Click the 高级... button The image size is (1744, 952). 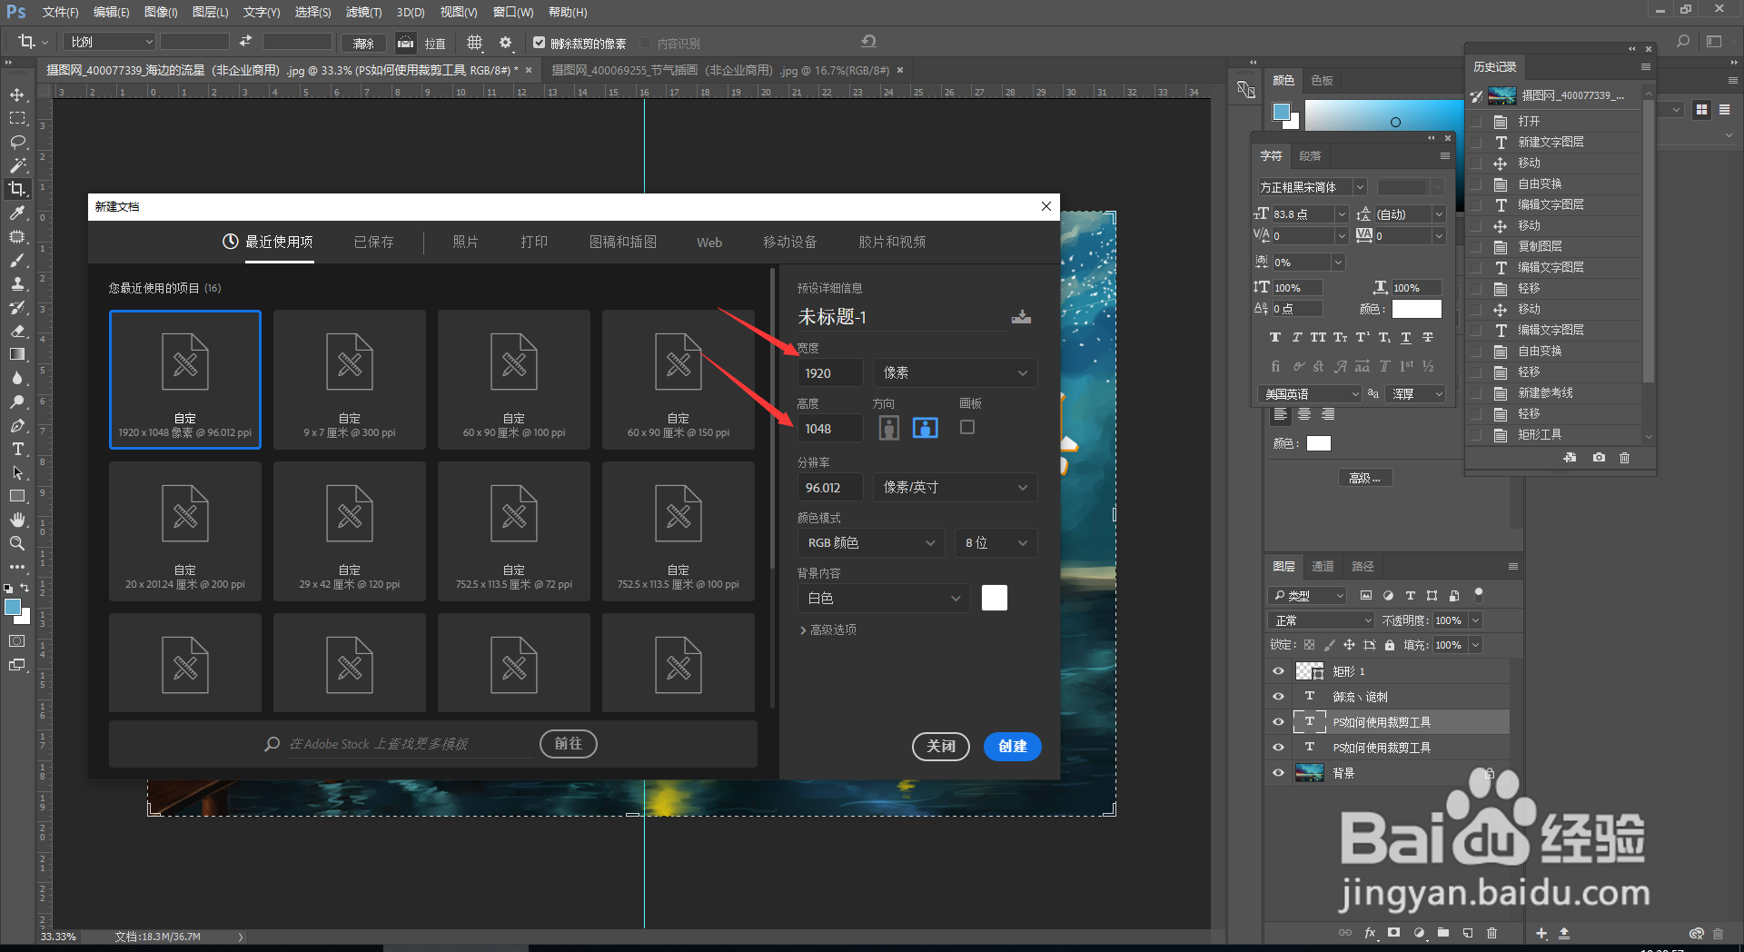1364,478
